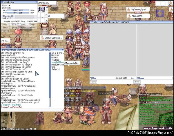Image resolution: width=174 pixels, height=136 pixels.
Task: Open the 'Elu23k OBB' vending shop sign
Action: coord(52,38)
